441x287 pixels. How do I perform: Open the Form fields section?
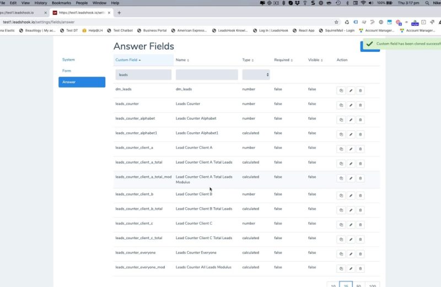pos(67,71)
